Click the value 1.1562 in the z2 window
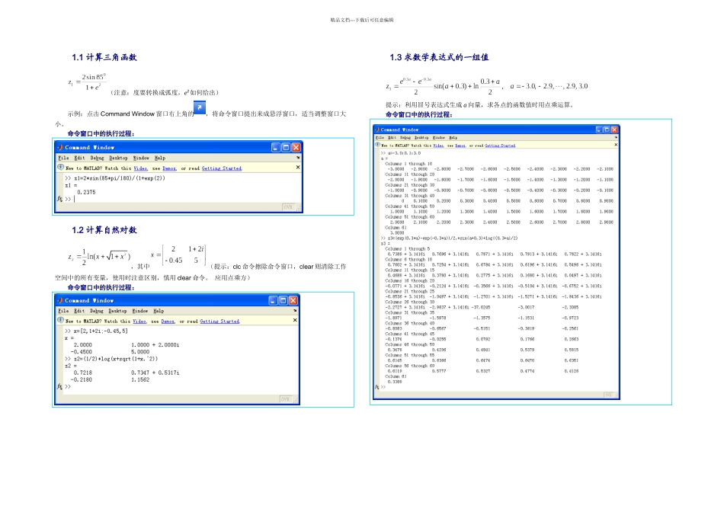 click(140, 379)
